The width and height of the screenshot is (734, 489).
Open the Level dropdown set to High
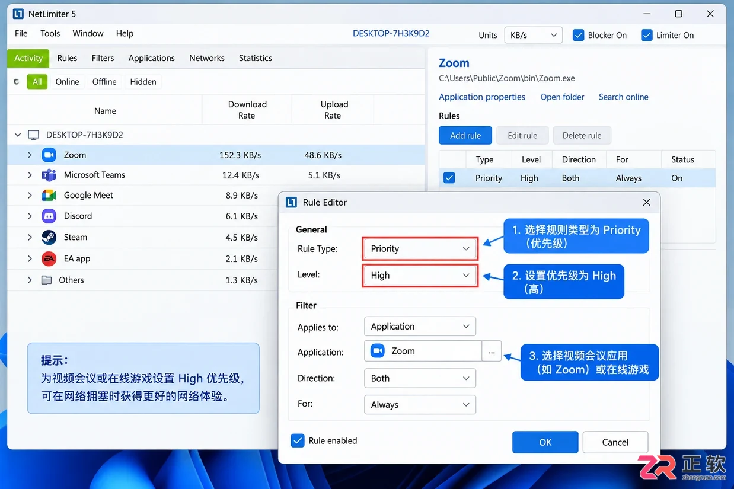point(420,276)
